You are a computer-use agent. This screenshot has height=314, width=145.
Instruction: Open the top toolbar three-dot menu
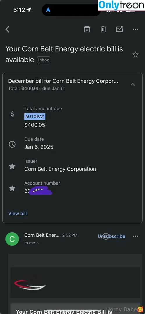pyautogui.click(x=136, y=29)
